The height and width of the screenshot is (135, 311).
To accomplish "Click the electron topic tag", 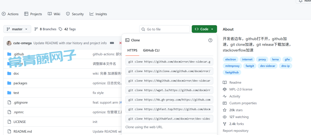I will [x=230, y=59].
